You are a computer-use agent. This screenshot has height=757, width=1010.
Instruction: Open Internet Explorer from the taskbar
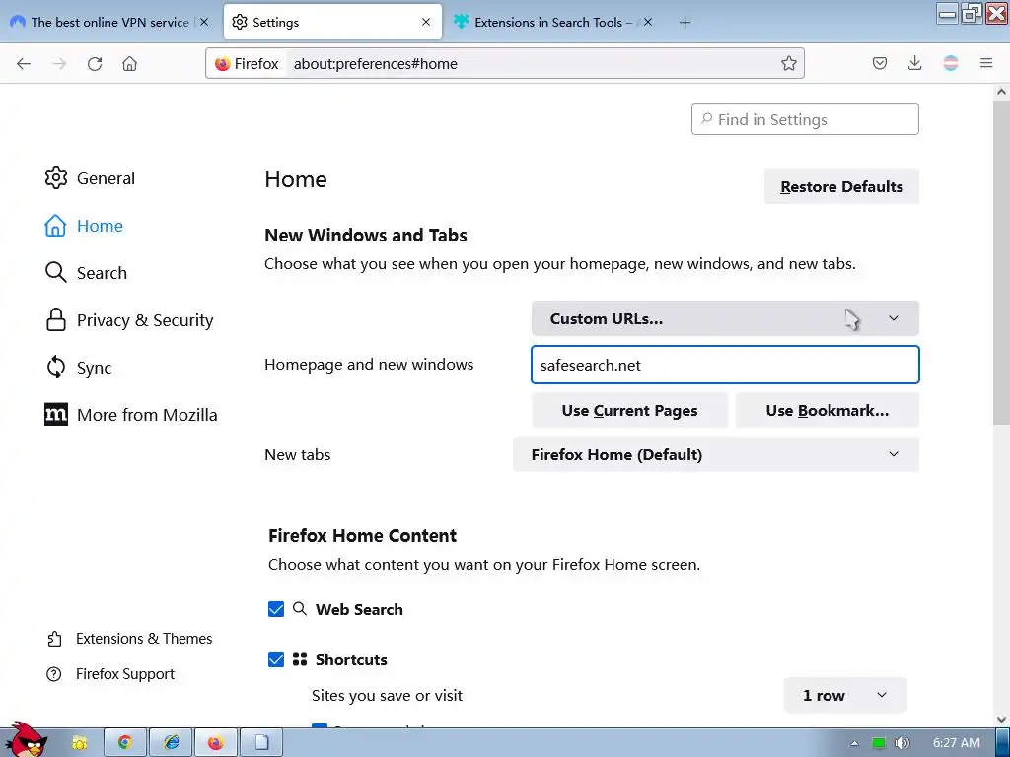point(171,743)
